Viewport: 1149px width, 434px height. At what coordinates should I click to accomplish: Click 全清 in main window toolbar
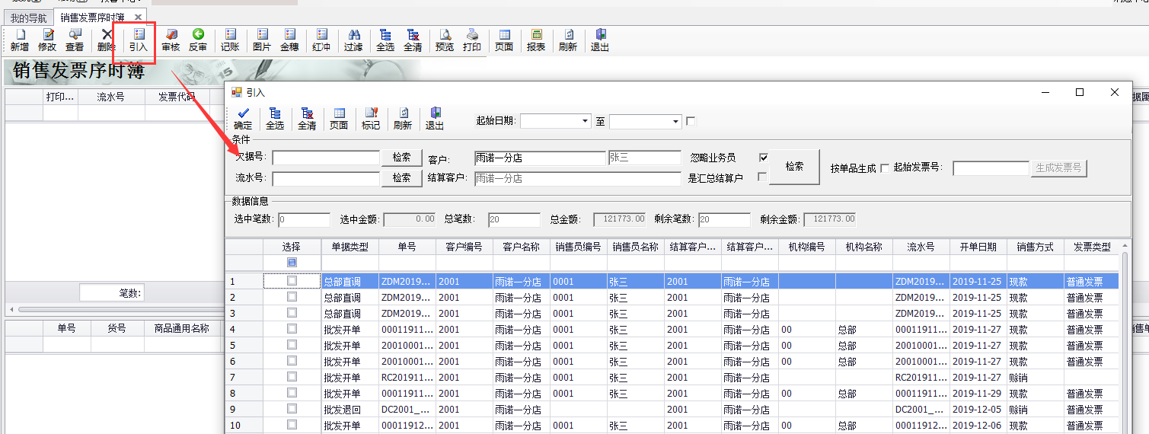click(x=413, y=40)
